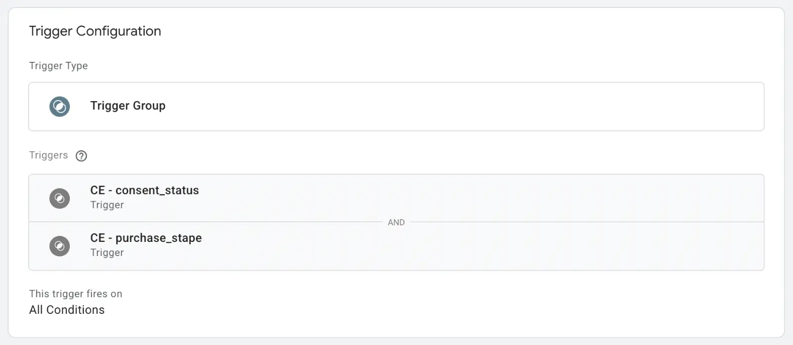Image resolution: width=793 pixels, height=345 pixels.
Task: Select the All Conditions firing option
Action: tap(67, 310)
